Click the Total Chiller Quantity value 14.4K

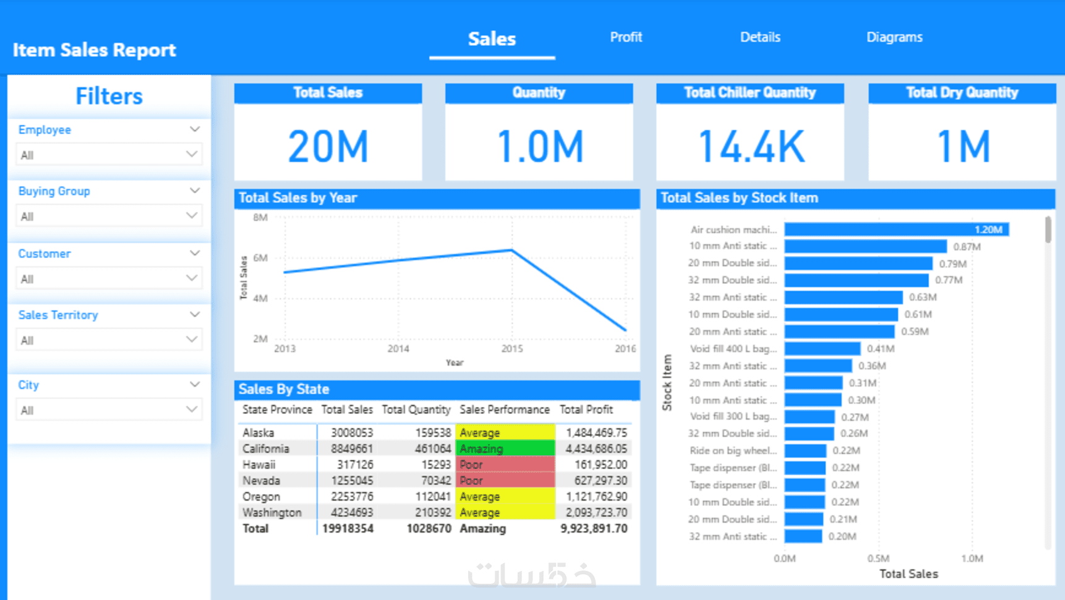point(751,147)
